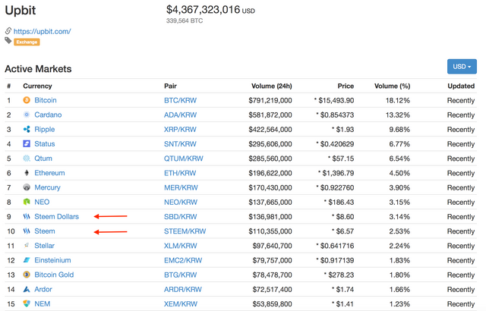Click the Volume (%) column header
Screen dimensions: 486x311
392,86
